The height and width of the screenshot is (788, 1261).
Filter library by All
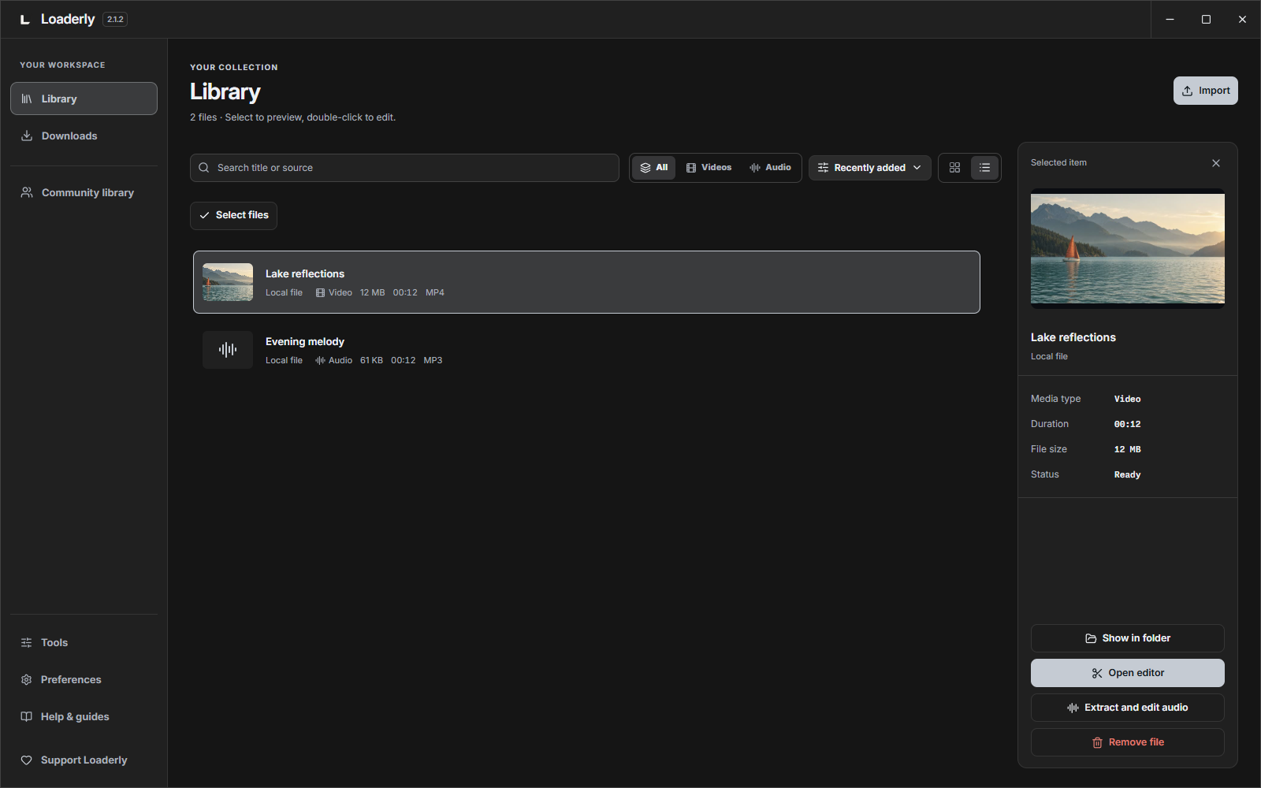coord(653,168)
